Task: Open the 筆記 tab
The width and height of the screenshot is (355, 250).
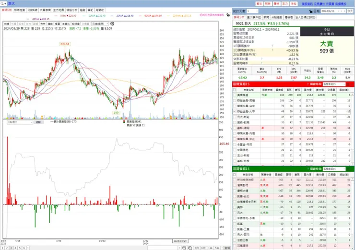Action: [90, 10]
